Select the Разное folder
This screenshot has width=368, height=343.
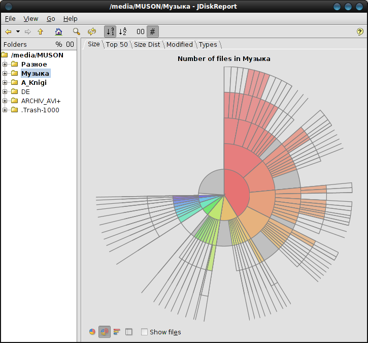click(34, 64)
